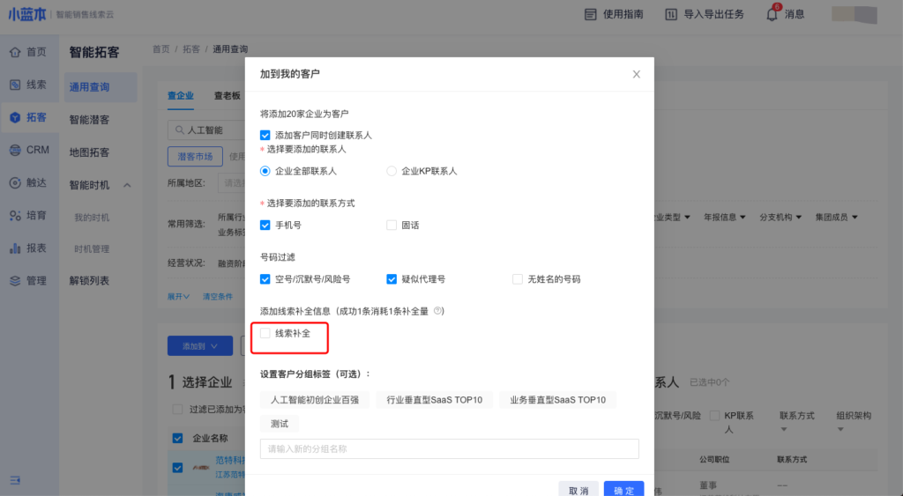
Task: Enable the 线索补全 checkbox
Action: (265, 333)
